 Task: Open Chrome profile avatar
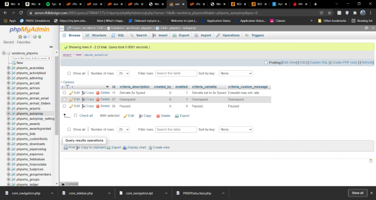363,13
